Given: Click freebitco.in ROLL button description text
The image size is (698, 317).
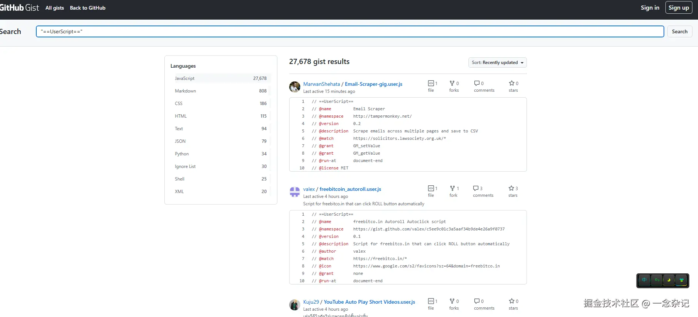Looking at the screenshot, I should 364,204.
